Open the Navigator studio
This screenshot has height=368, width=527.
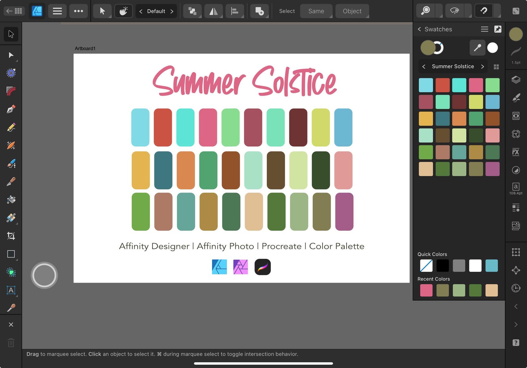click(x=516, y=270)
